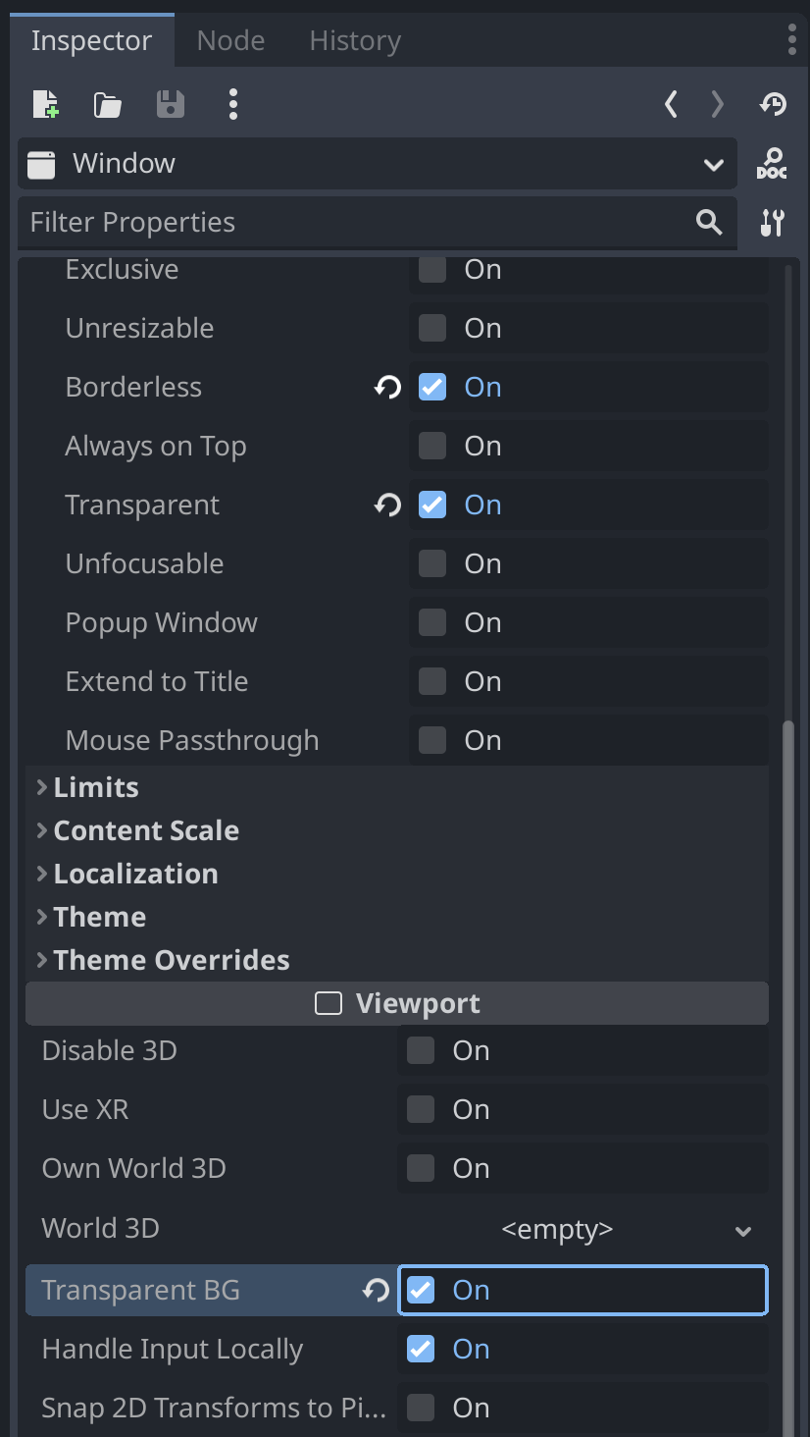Open extra resource options menu icon
This screenshot has height=1437, width=810.
(233, 104)
